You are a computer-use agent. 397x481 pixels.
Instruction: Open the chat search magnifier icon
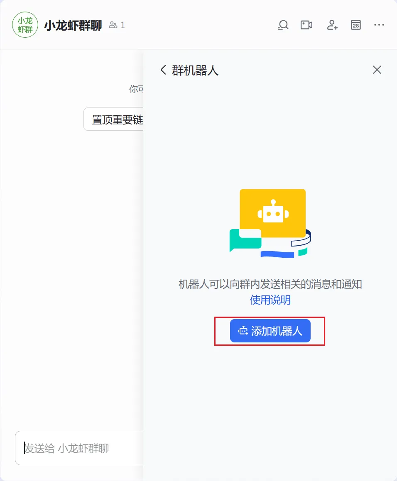tap(283, 25)
